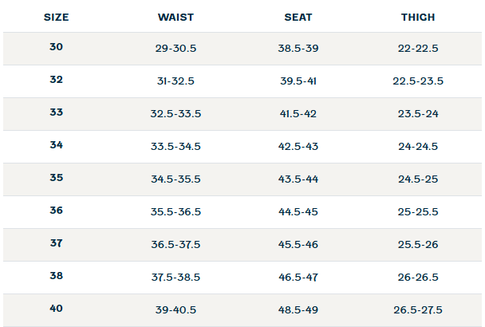Click thigh measurement 22-22.5
The width and height of the screenshot is (485, 327).
418,49
